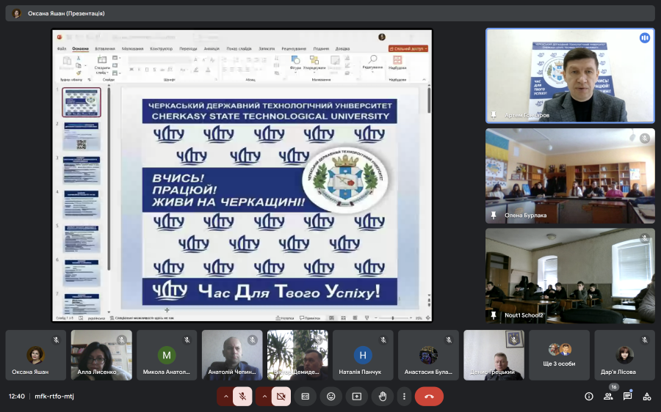Select Оксана Яшан participant tile
The height and width of the screenshot is (412, 661).
click(36, 356)
